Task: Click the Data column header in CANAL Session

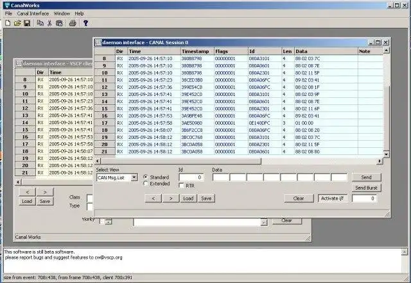Action: 326,51
